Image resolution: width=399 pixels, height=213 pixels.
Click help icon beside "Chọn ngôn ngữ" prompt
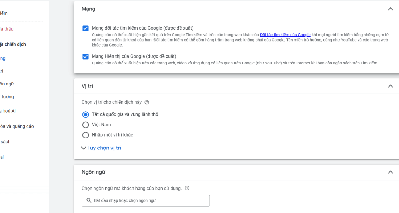point(187,188)
